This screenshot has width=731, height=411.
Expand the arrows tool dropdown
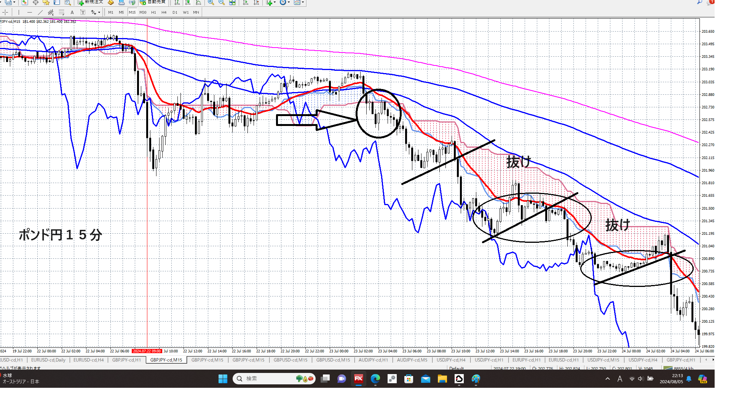click(99, 12)
